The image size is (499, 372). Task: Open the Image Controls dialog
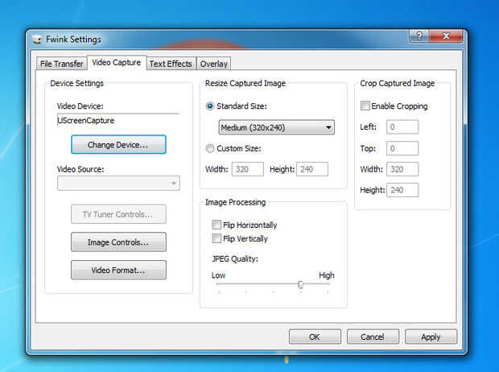click(x=118, y=242)
